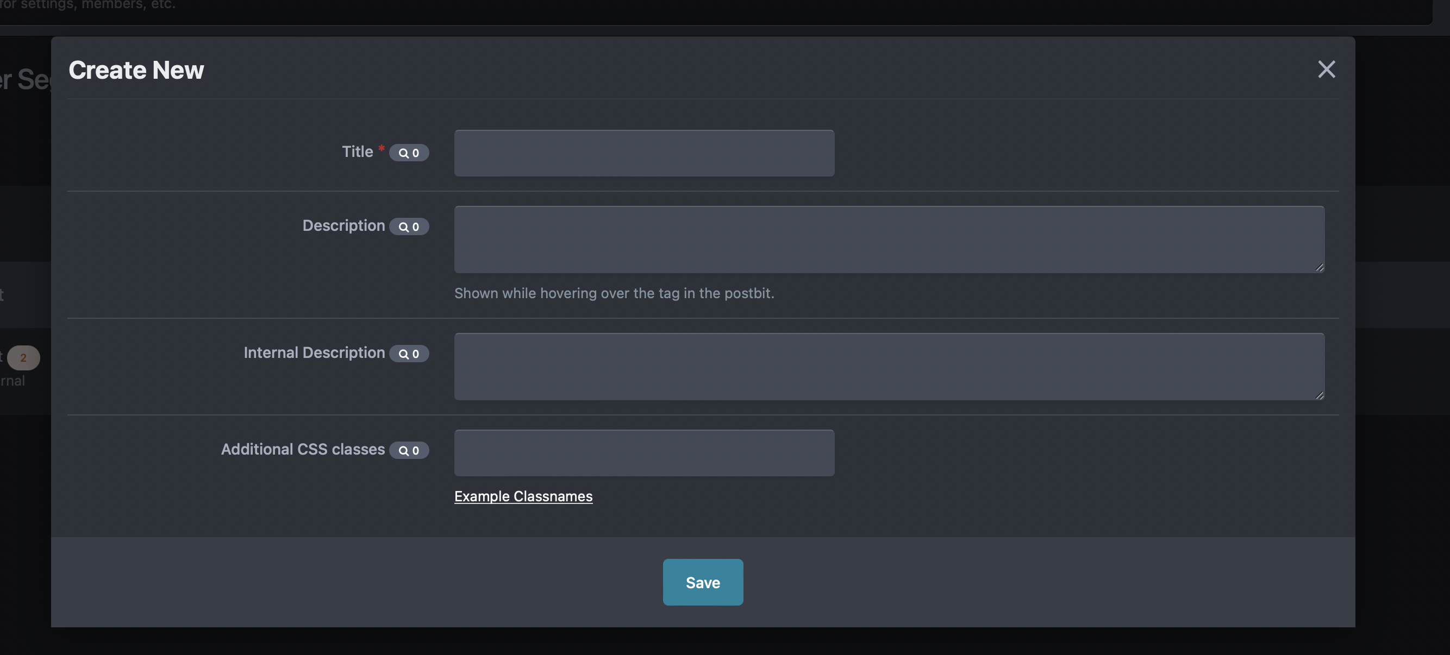
Task: Click the Description label text
Action: point(343,225)
